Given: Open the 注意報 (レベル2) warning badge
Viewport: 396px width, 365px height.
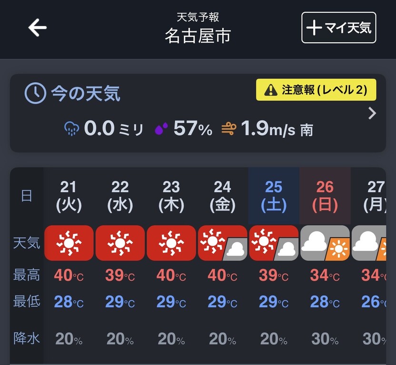Looking at the screenshot, I should pos(316,90).
